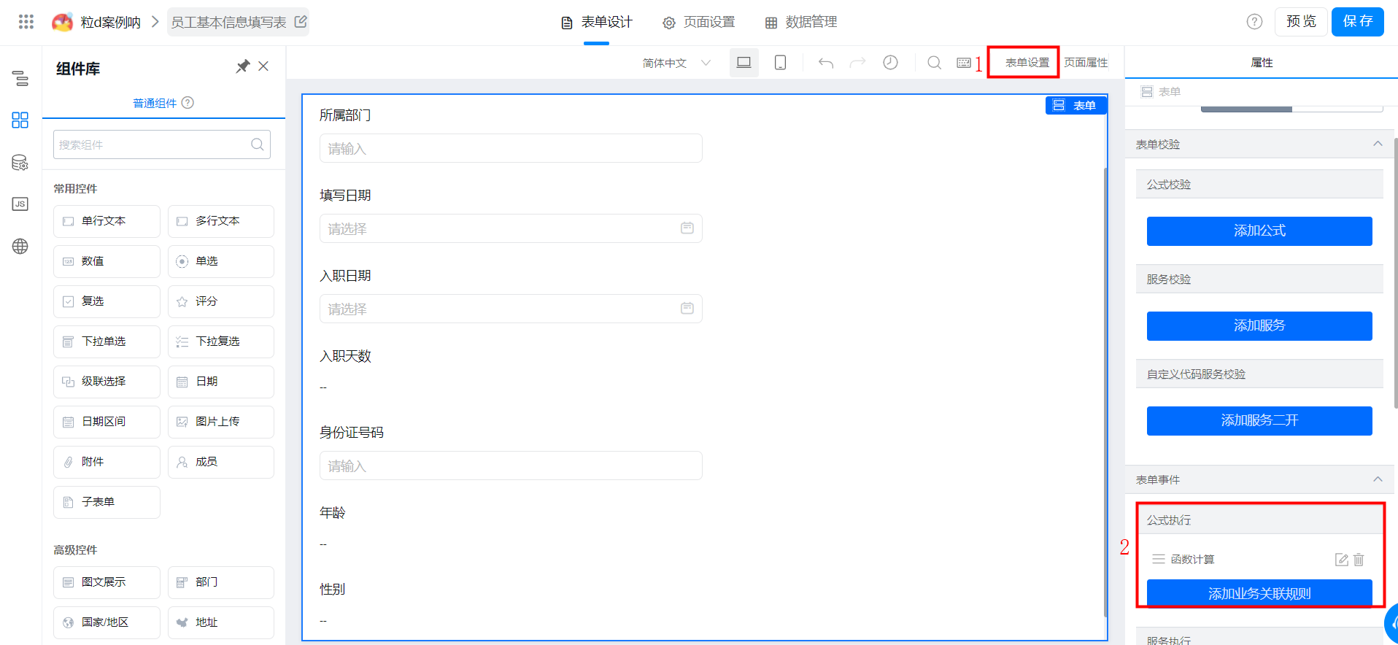Screen dimensions: 1398x645
Task: Select the 属性 panel tab
Action: pyautogui.click(x=1262, y=63)
